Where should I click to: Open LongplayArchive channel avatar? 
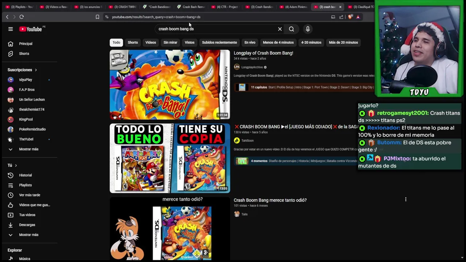[237, 67]
